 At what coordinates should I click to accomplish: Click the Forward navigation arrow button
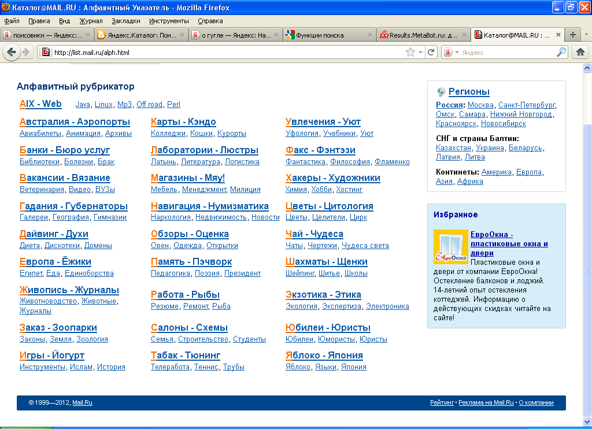pos(25,52)
